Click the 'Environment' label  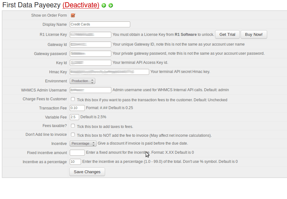[56, 81]
